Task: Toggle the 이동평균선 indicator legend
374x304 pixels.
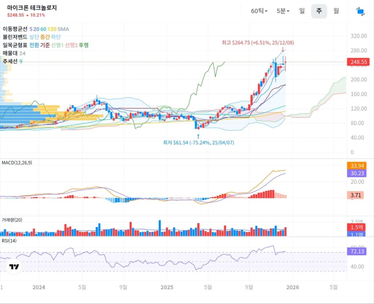Action: click(x=15, y=29)
